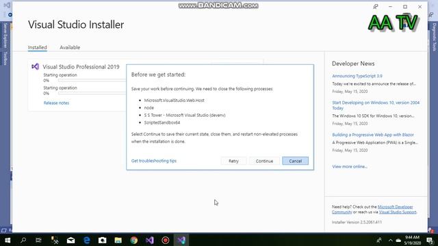The width and height of the screenshot is (438, 246).
Task: Open Toolbox side tab
Action: coord(5,58)
